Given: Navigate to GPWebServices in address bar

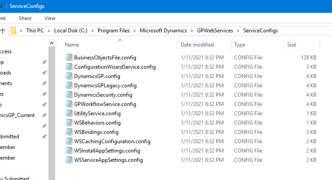Looking at the screenshot, I should pos(215,31).
